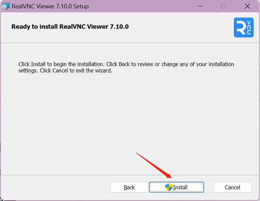The width and height of the screenshot is (260, 201).
Task: Close the Setup window with X
Action: (x=247, y=6)
